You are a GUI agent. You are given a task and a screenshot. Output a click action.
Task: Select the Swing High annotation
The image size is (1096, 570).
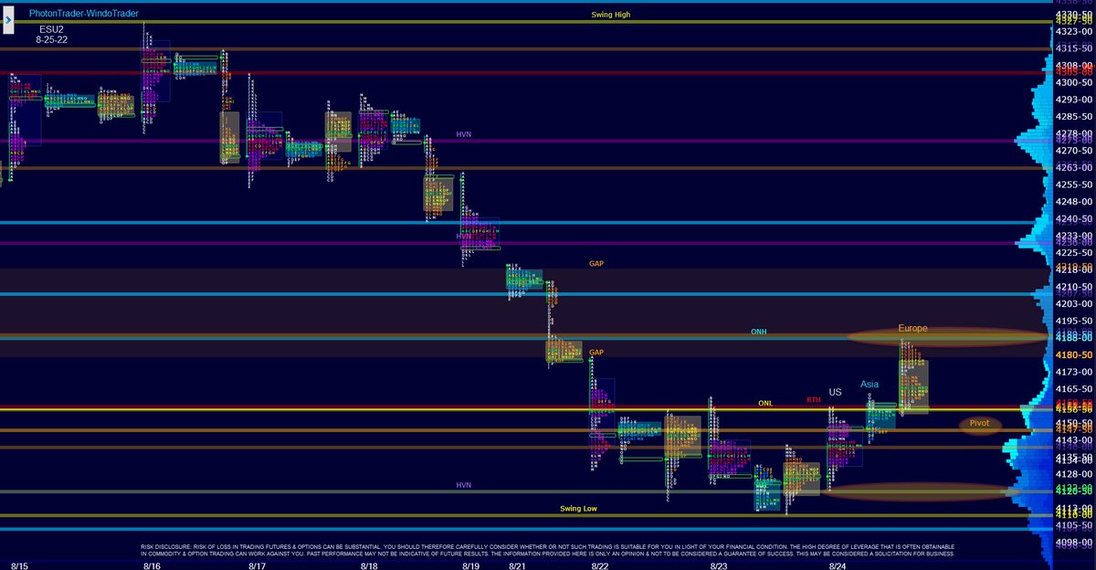(x=611, y=15)
